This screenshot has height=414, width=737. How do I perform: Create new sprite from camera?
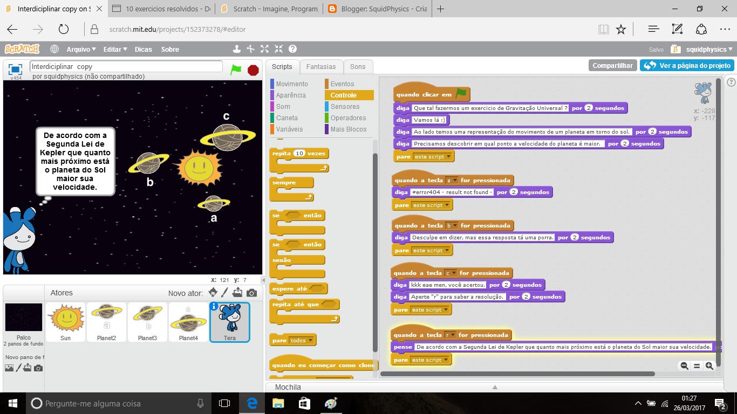point(251,293)
